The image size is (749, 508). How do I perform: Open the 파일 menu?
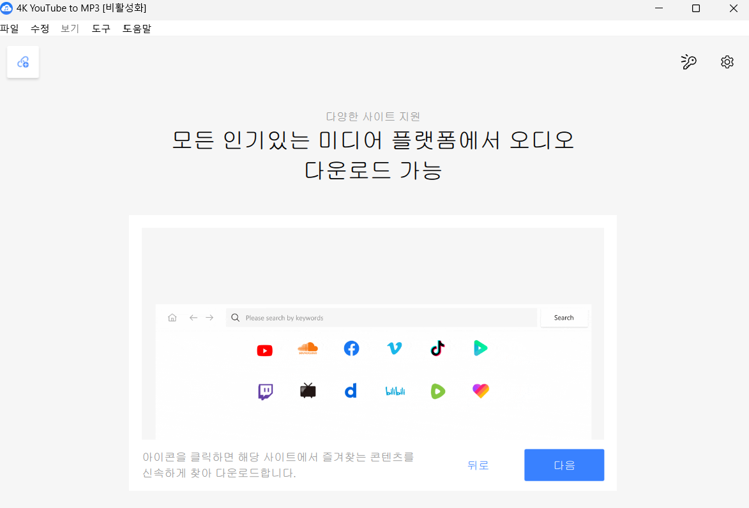pos(10,29)
